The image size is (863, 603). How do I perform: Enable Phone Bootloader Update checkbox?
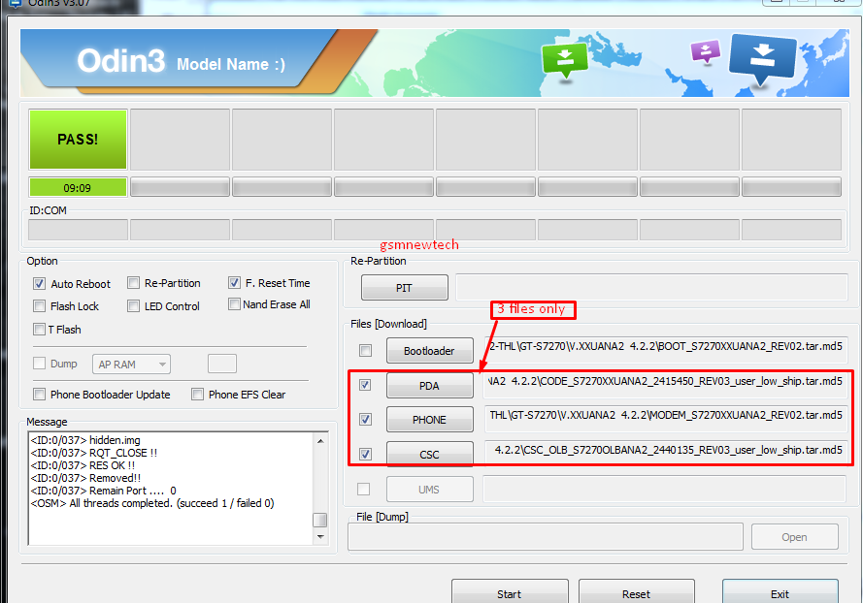click(x=39, y=395)
